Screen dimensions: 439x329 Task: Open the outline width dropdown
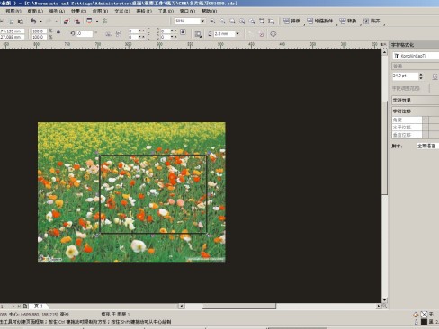point(237,34)
